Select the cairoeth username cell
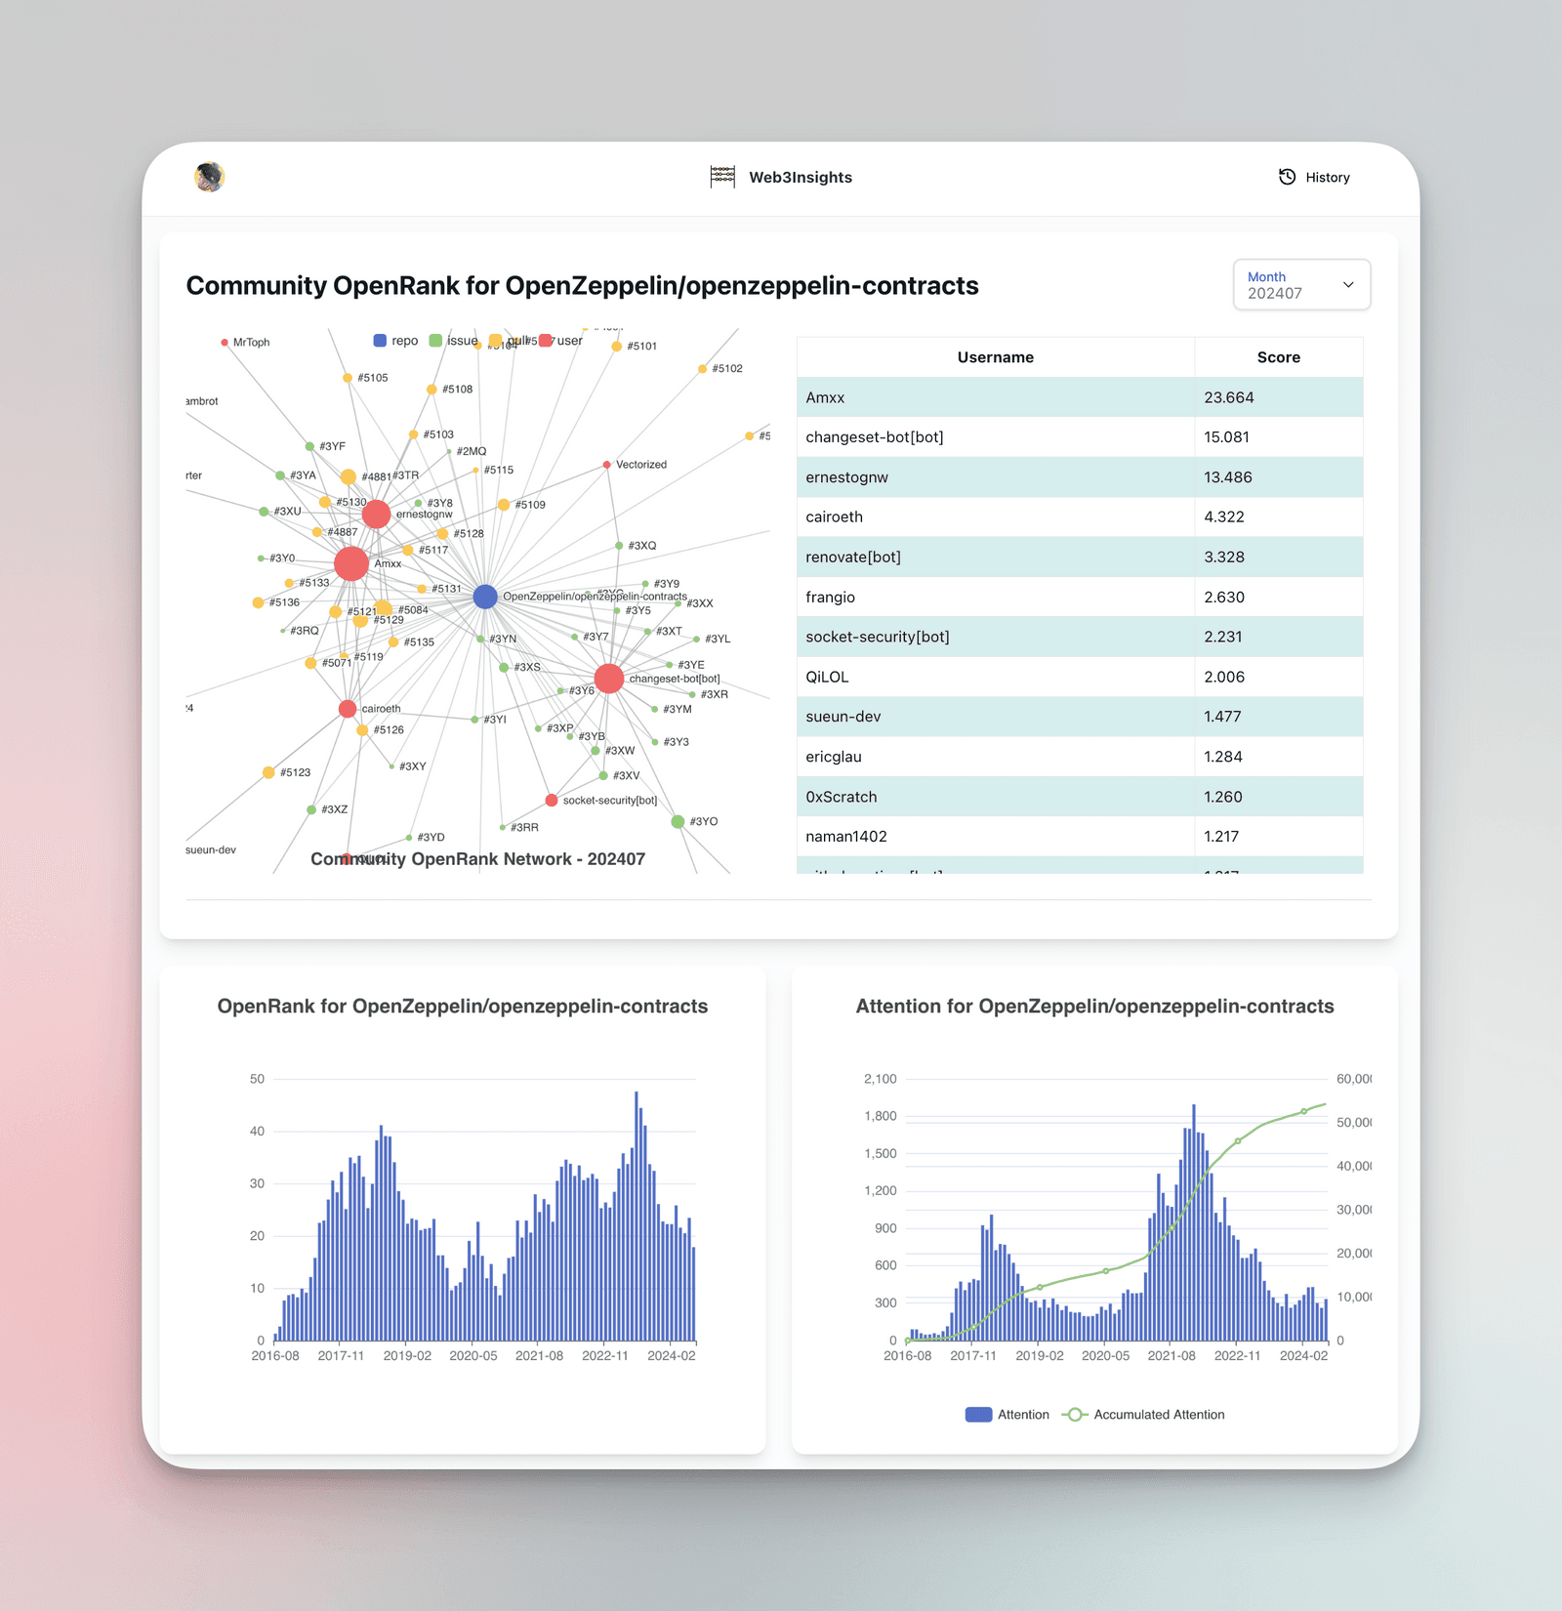The height and width of the screenshot is (1611, 1562). point(996,517)
